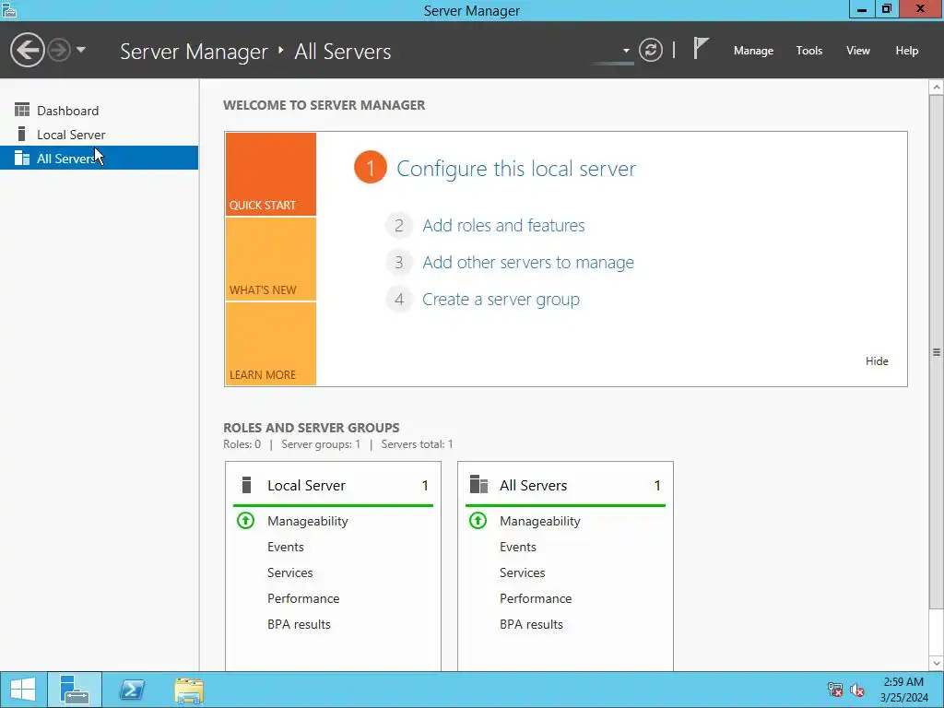Open File Explorer from the taskbar
Screen dimensions: 944x708
(189, 690)
